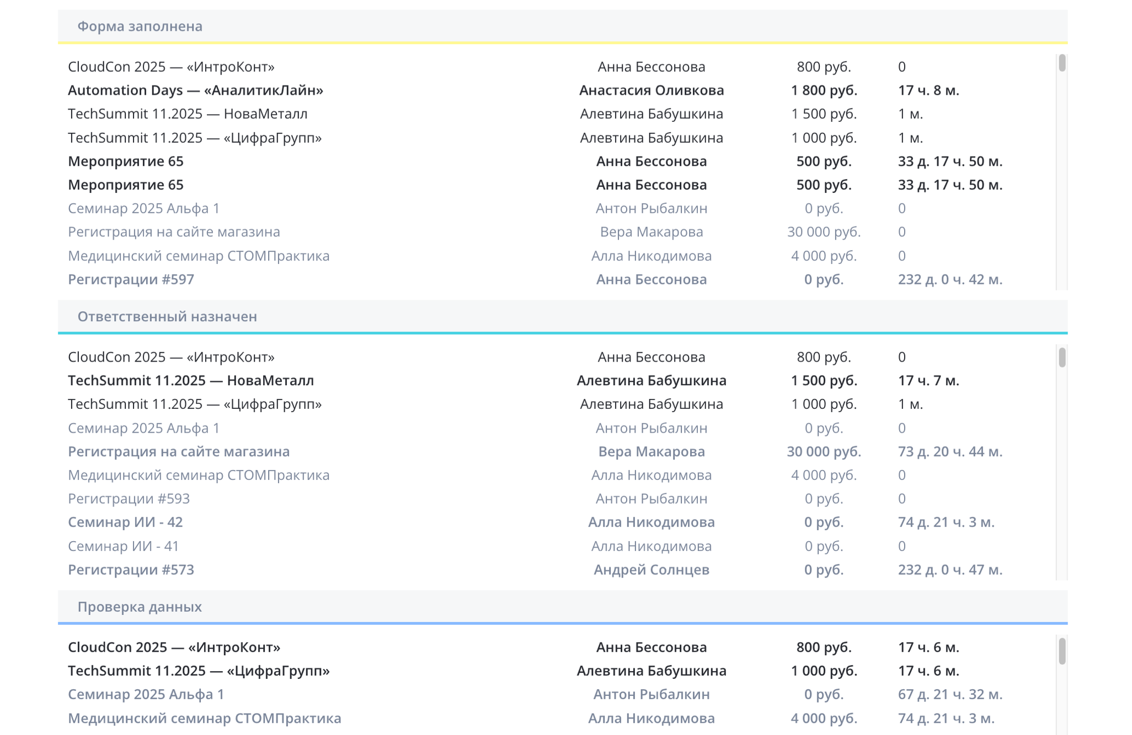Screen dimensions: 1132x735
Task: Open 'Регистрации #593' entry
Action: click(x=129, y=499)
